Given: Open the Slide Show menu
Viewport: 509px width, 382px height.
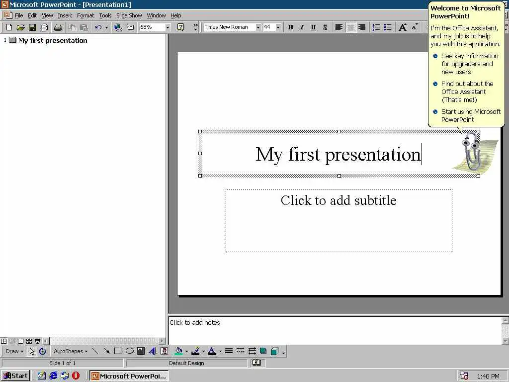Looking at the screenshot, I should click(129, 15).
